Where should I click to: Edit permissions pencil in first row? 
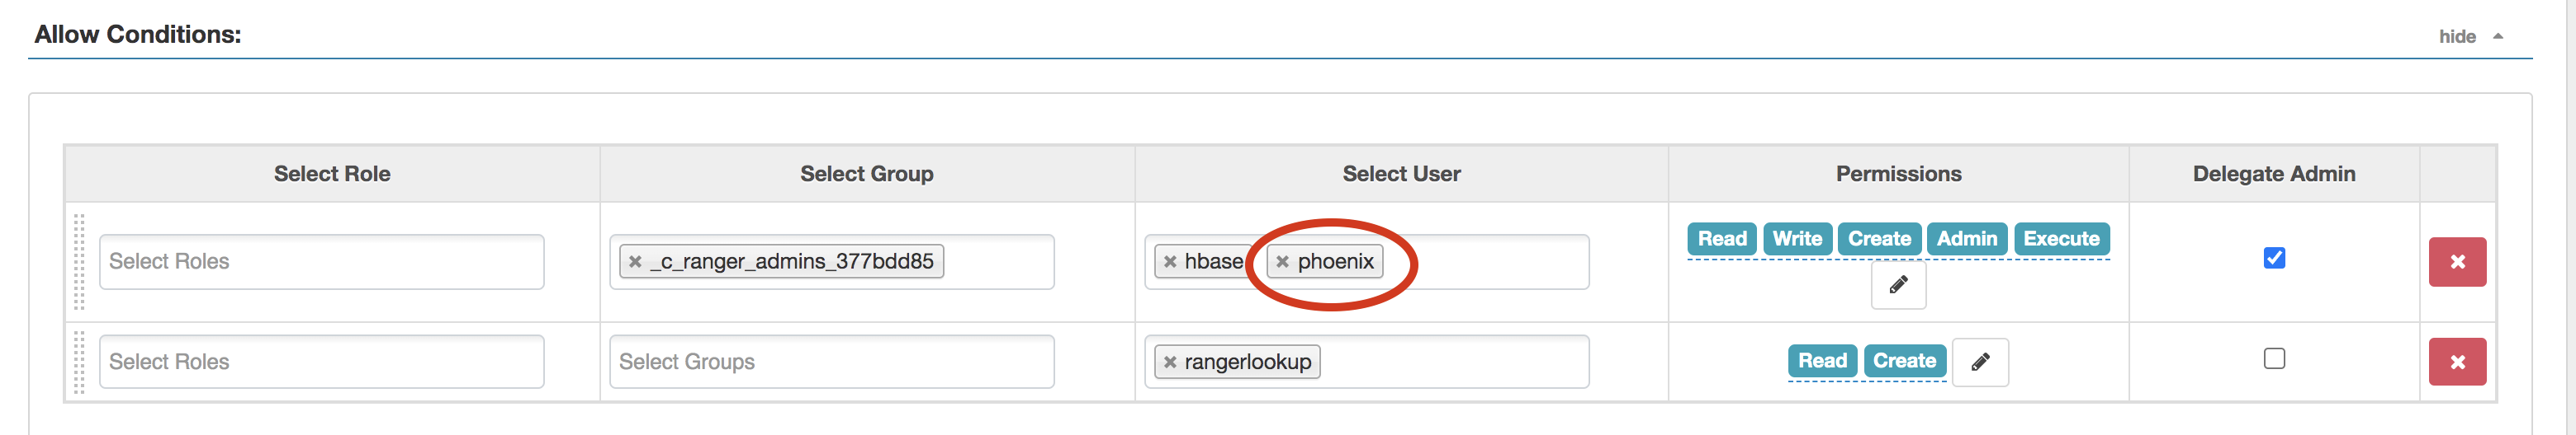coord(1897,285)
